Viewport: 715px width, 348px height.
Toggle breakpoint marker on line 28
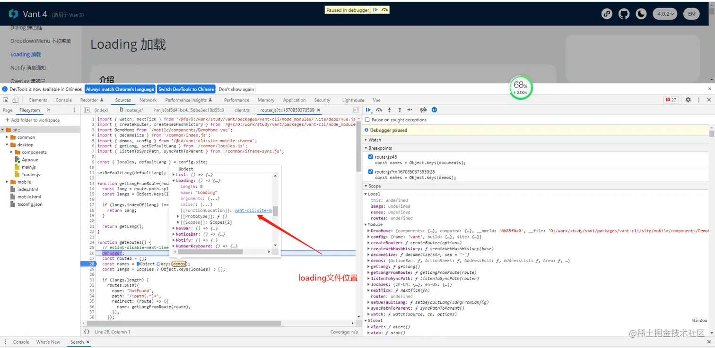click(88, 264)
